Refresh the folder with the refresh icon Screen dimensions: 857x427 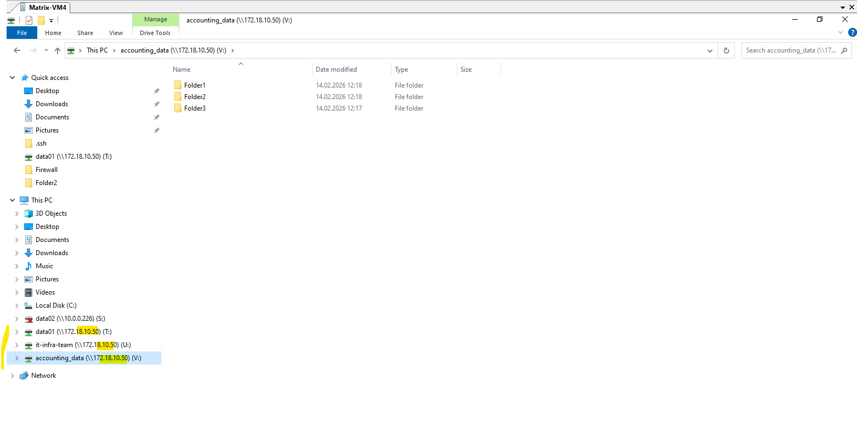click(x=727, y=50)
